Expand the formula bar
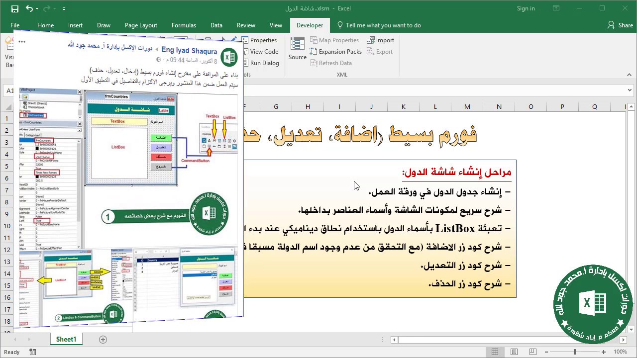Screen dimensions: 637x358 tap(630, 90)
